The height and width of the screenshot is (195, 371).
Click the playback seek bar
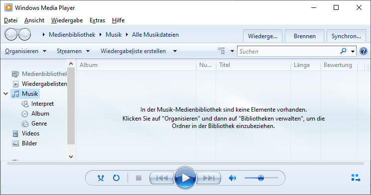click(x=185, y=163)
